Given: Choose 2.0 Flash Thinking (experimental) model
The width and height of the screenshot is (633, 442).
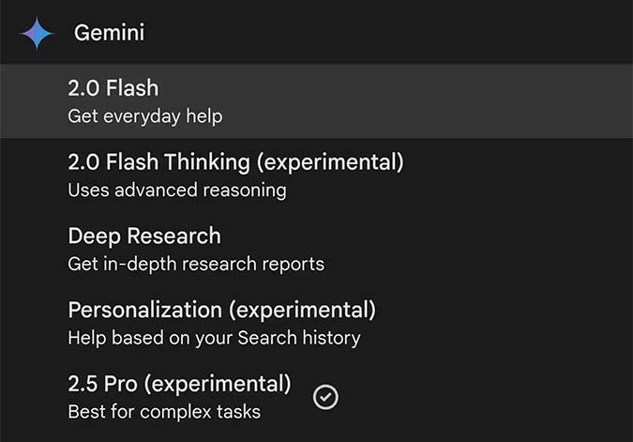Looking at the screenshot, I should click(x=235, y=161).
